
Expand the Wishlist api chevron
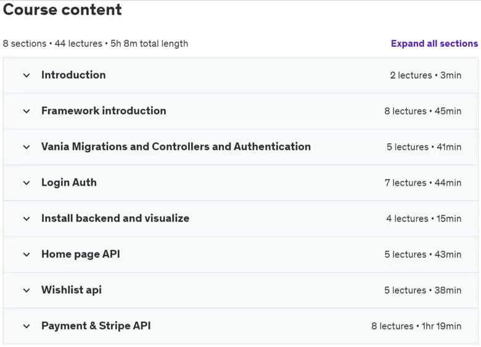pos(27,290)
